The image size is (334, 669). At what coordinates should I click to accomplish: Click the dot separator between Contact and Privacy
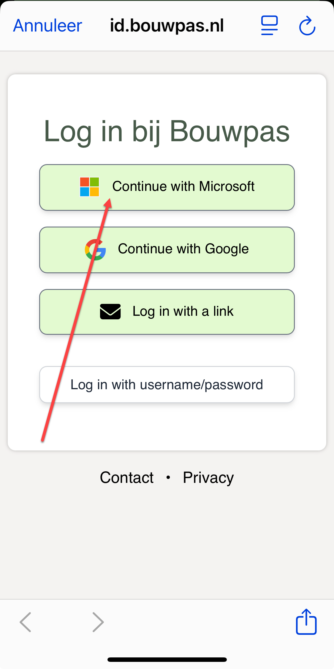tap(168, 478)
